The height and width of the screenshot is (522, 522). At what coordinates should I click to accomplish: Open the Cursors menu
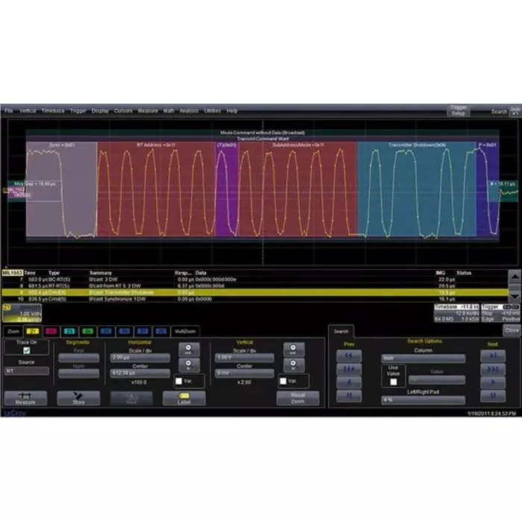tap(123, 111)
